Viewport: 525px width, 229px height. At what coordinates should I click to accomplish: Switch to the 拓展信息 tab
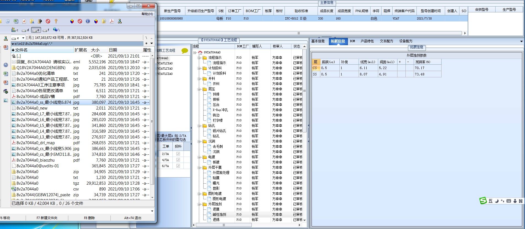pyautogui.click(x=338, y=41)
